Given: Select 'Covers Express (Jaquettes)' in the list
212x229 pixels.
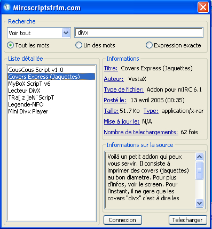Looking at the screenshot, I should pos(51,77).
